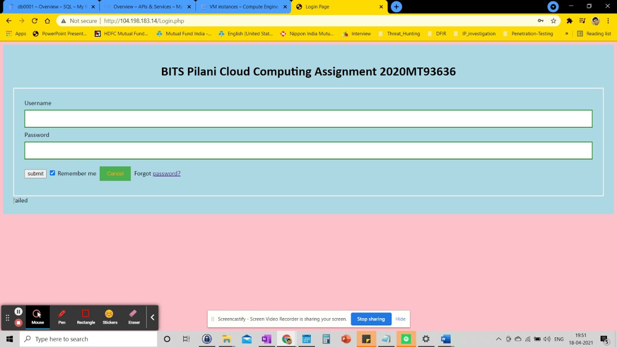Click the submit button
Image resolution: width=617 pixels, height=347 pixels.
point(35,173)
